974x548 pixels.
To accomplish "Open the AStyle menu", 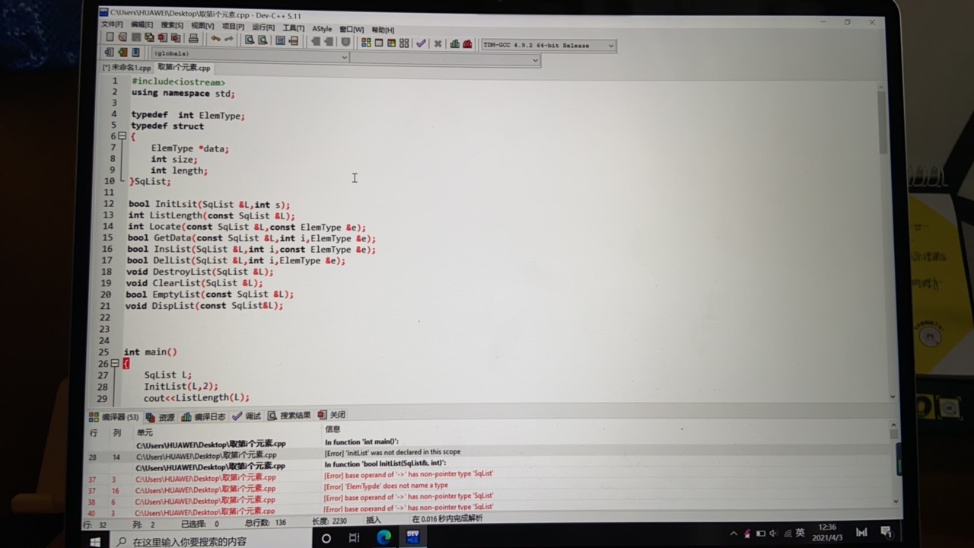I will 322,29.
